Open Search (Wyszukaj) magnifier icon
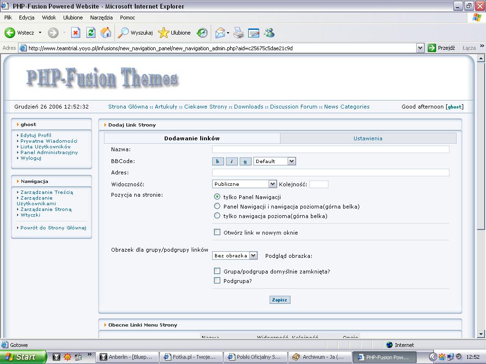The image size is (486, 364). click(x=123, y=33)
